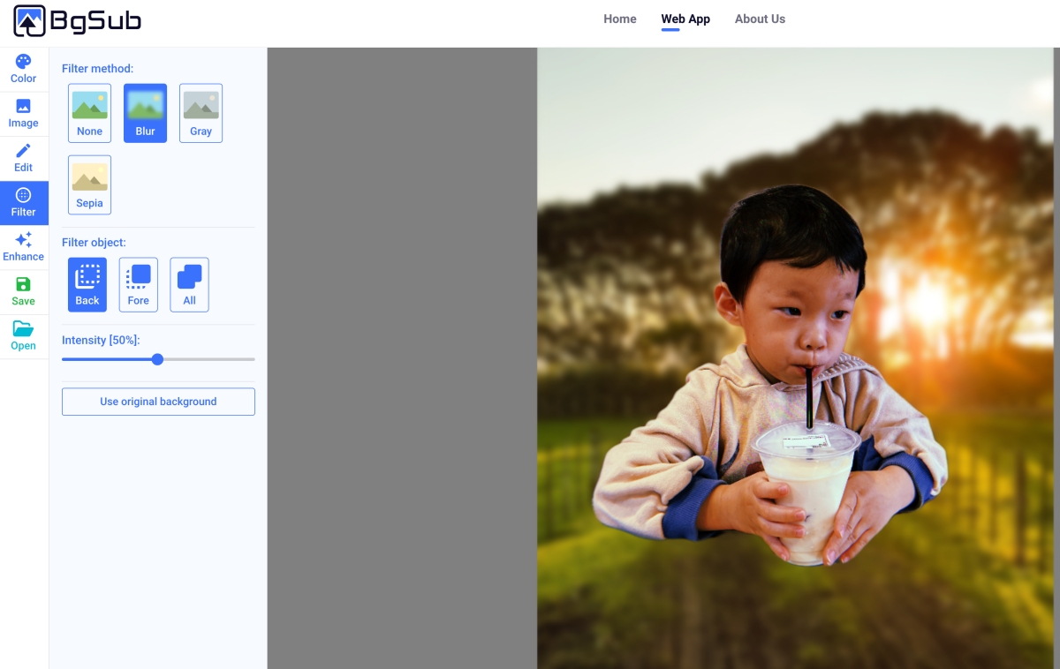Click the Save disk icon

click(x=24, y=284)
